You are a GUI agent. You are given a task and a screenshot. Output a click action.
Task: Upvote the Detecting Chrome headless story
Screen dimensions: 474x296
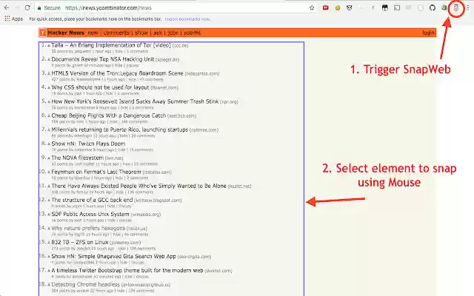49,285
